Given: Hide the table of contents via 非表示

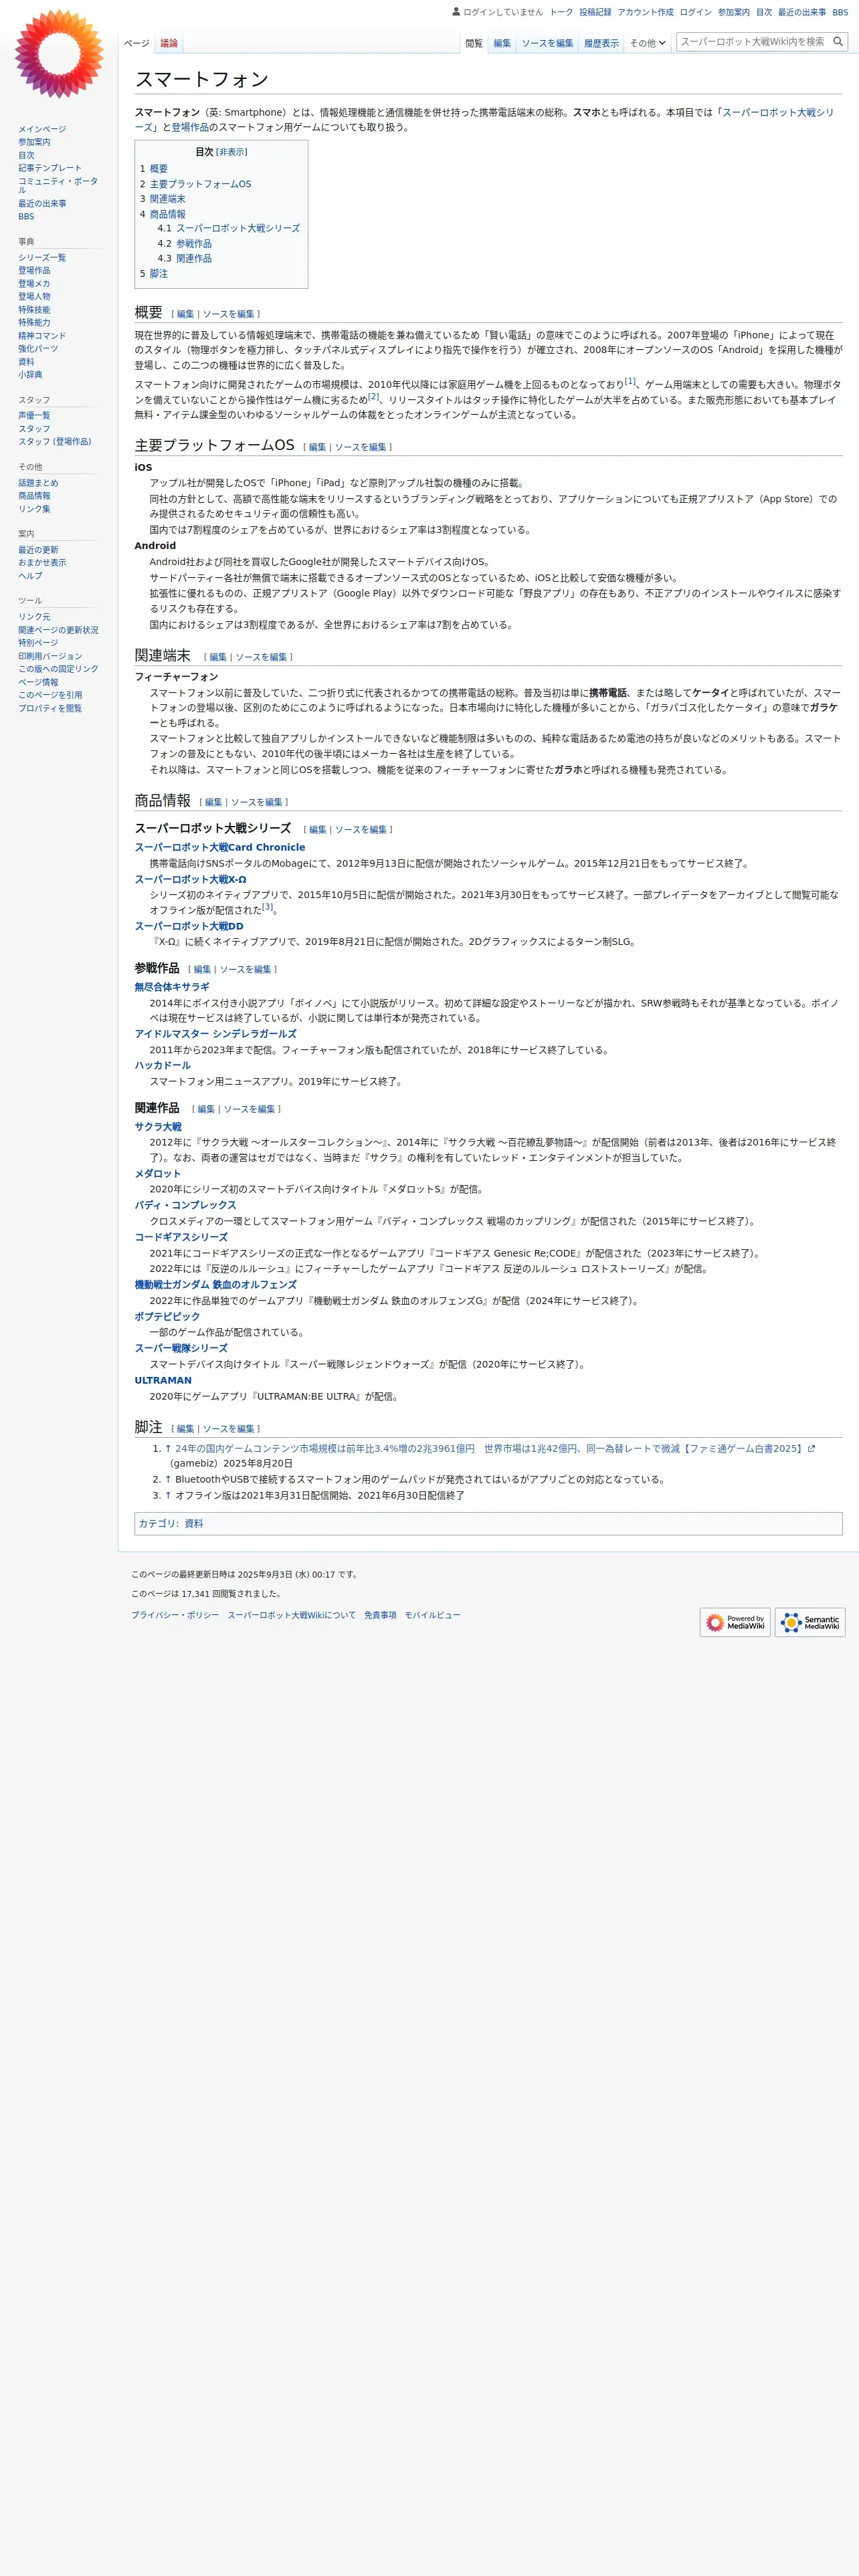Looking at the screenshot, I should 232,152.
